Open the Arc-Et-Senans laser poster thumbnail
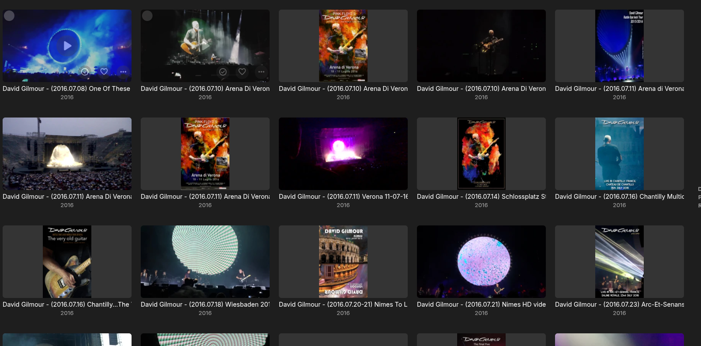701x346 pixels. 619,262
